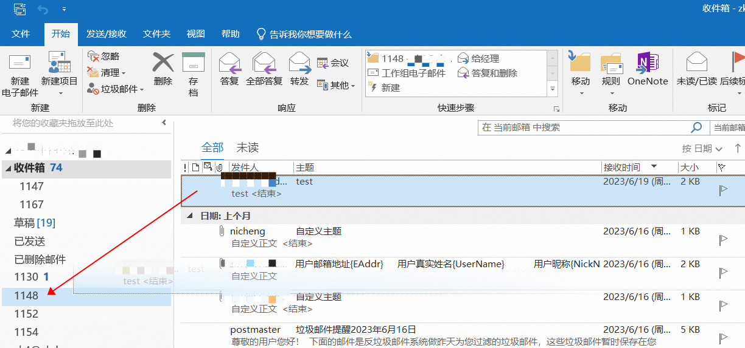Click the 转发 (Forward) icon

click(x=299, y=63)
